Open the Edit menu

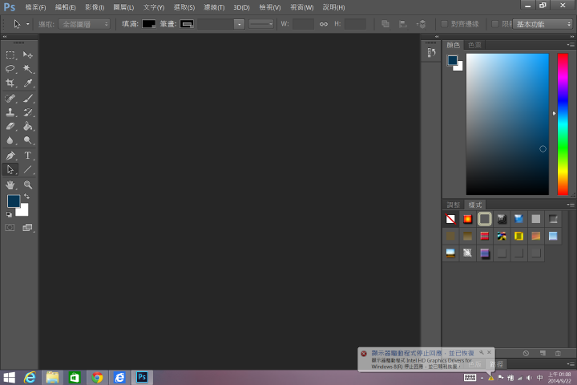(65, 7)
